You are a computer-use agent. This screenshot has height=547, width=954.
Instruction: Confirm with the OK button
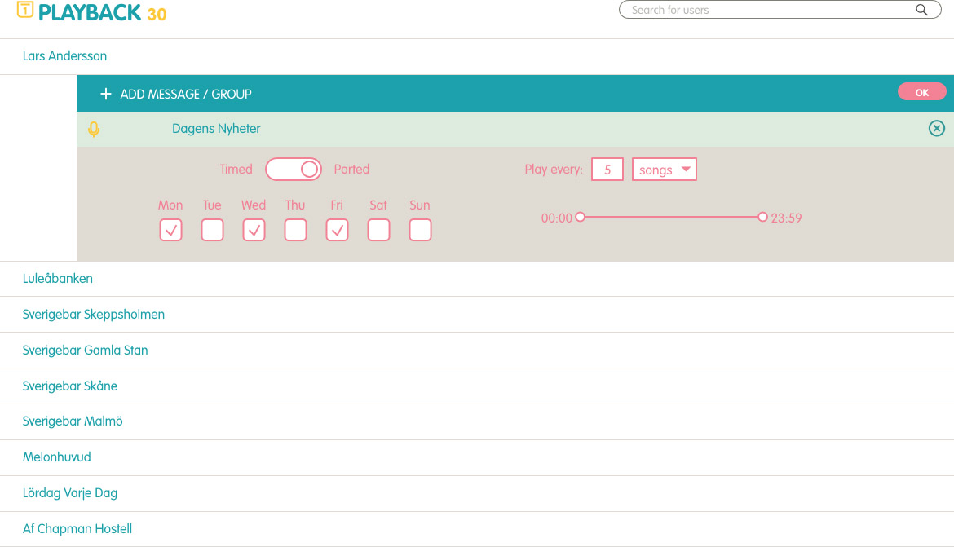[x=921, y=92]
